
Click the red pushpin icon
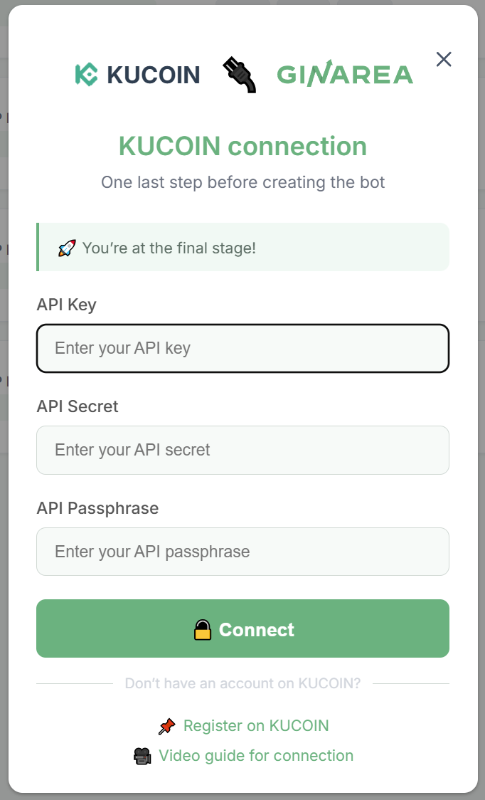click(167, 726)
